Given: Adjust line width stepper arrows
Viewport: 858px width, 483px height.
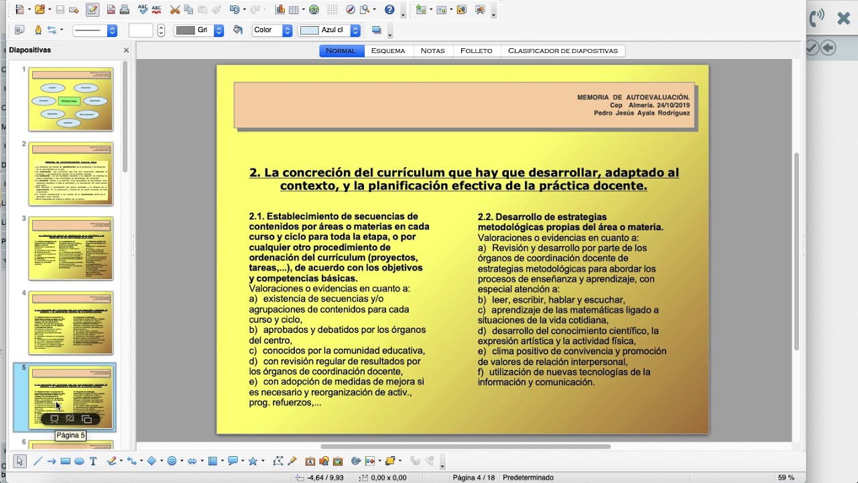Looking at the screenshot, I should click(161, 30).
